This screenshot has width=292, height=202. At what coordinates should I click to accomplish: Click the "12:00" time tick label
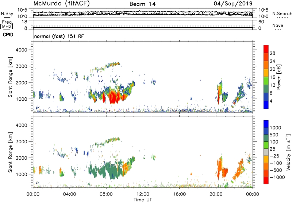coord(143,194)
